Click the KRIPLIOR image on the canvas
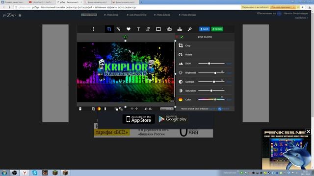Viewport: 314px width, 176px height. click(126, 72)
